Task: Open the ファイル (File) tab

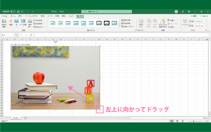Action: (x=4, y=16)
